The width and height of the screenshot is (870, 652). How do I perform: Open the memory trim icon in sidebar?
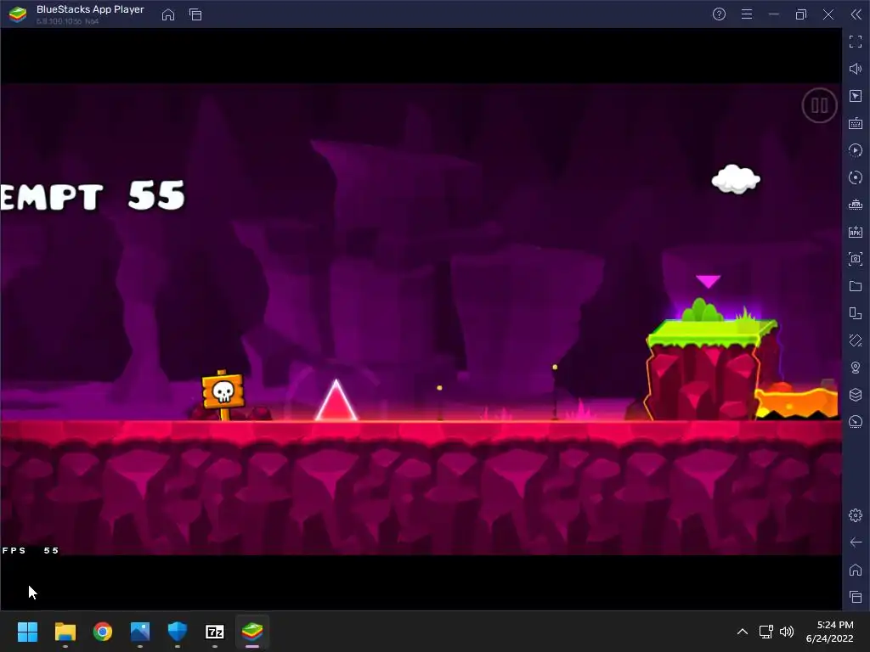point(856,205)
